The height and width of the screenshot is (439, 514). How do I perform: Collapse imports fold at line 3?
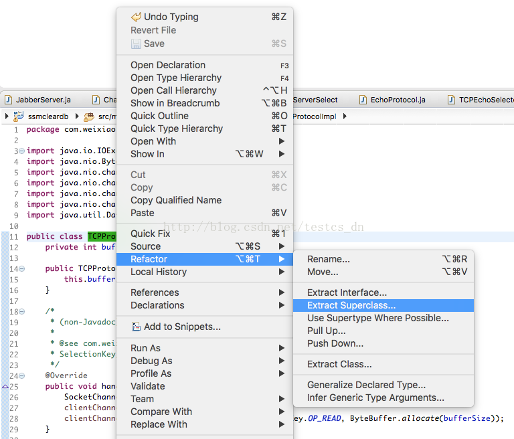(21, 151)
